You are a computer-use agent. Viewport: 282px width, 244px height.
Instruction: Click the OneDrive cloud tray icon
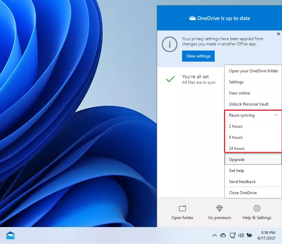pyautogui.click(x=223, y=235)
